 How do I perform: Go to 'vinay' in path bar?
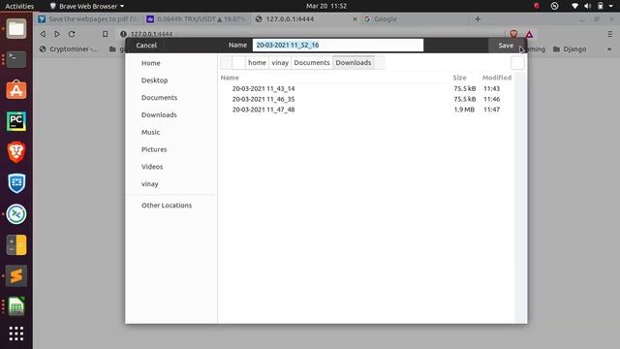coord(280,62)
